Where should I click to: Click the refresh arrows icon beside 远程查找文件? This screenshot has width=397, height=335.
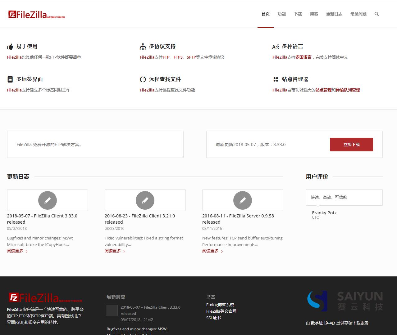tap(143, 79)
